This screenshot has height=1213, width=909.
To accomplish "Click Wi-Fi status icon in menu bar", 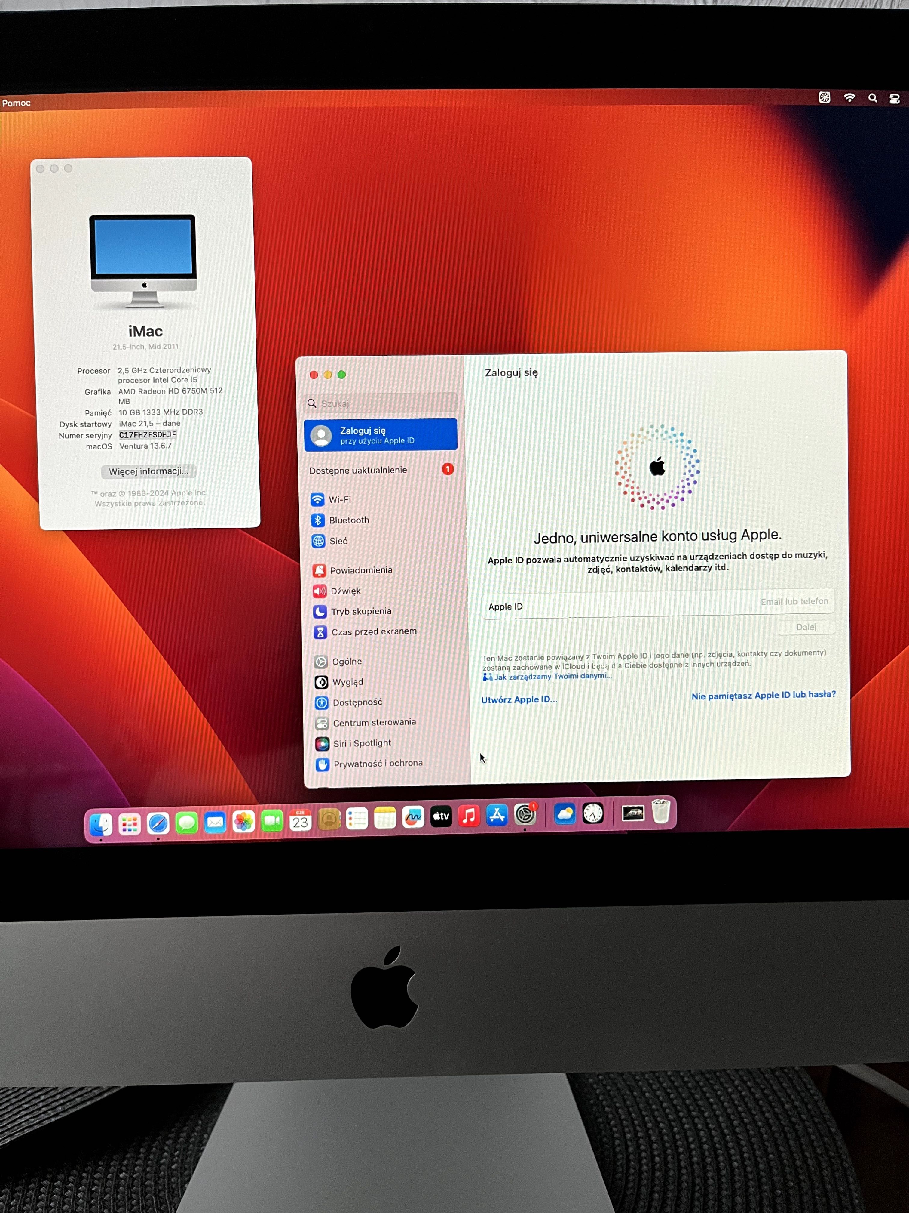I will pyautogui.click(x=850, y=97).
